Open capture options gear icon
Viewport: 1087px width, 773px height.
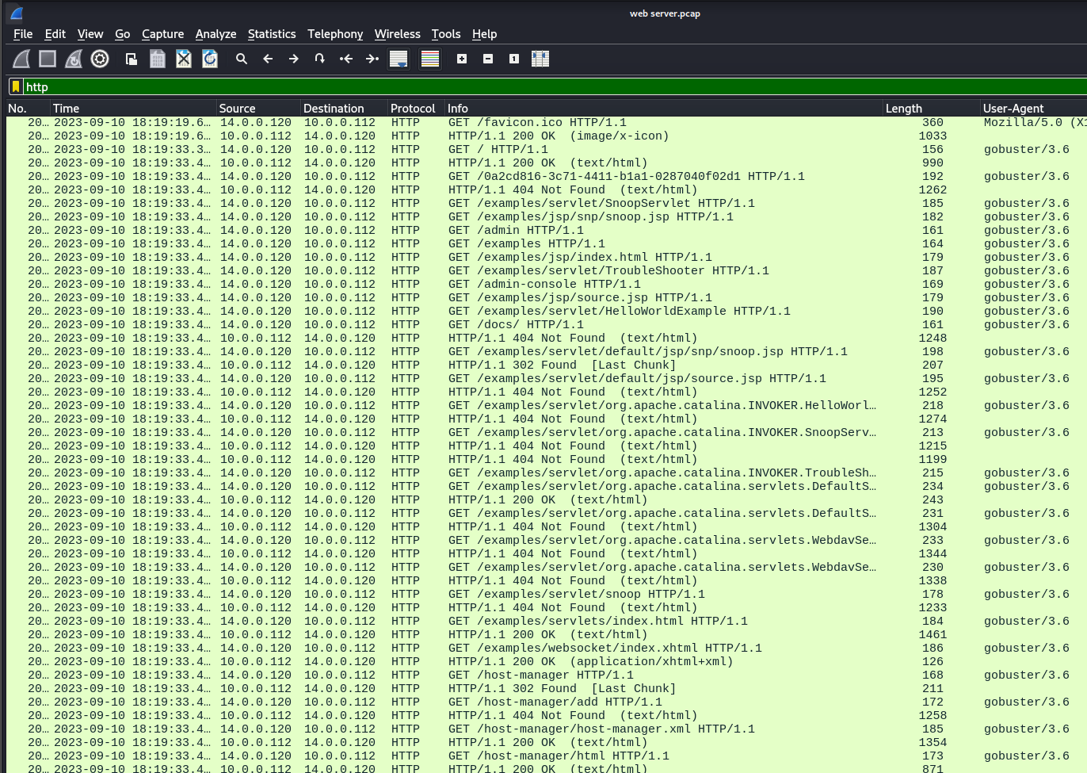(x=100, y=59)
